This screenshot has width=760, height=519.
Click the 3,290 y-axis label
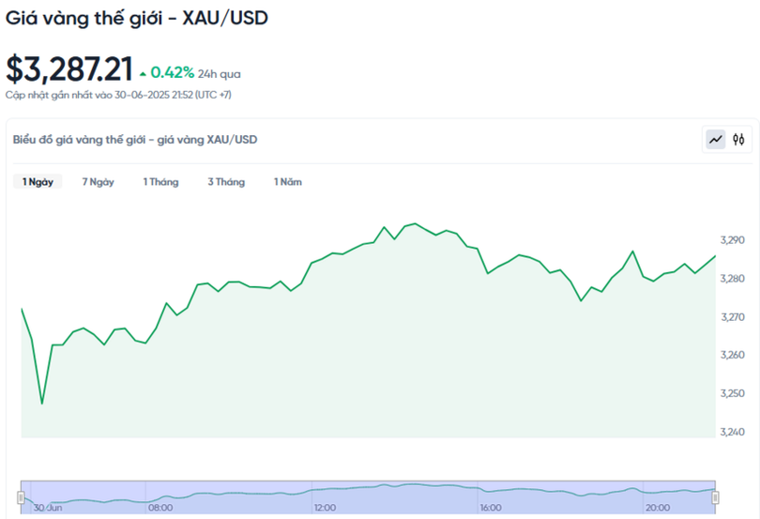(731, 240)
